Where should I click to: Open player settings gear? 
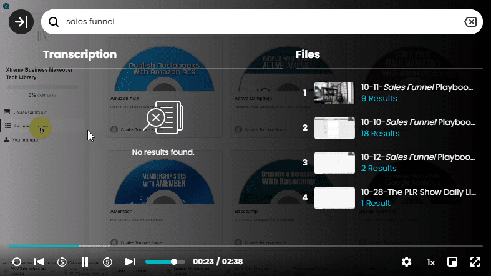(x=406, y=262)
